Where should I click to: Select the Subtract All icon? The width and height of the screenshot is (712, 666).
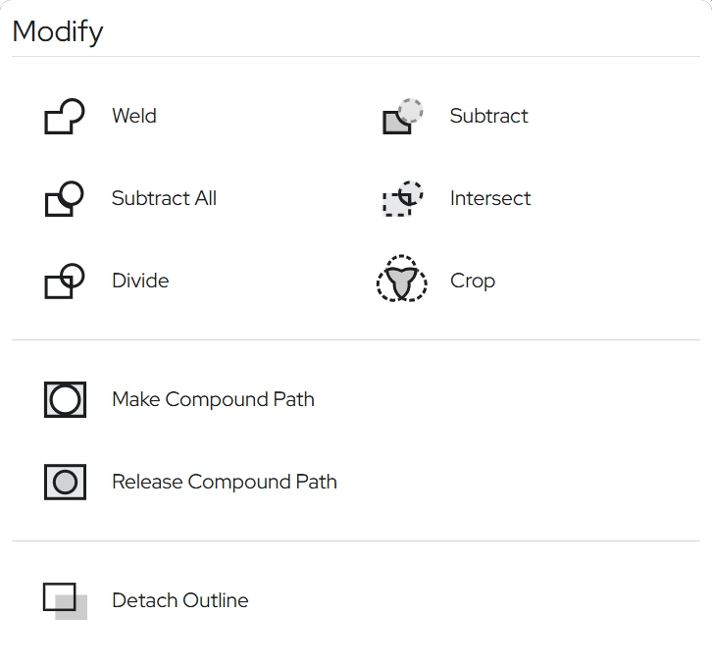(65, 199)
